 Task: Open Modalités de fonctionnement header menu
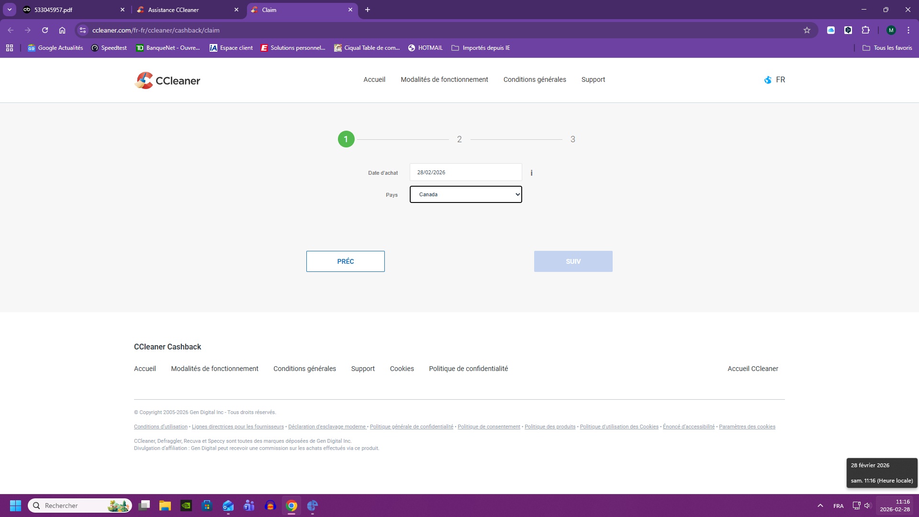444,79
